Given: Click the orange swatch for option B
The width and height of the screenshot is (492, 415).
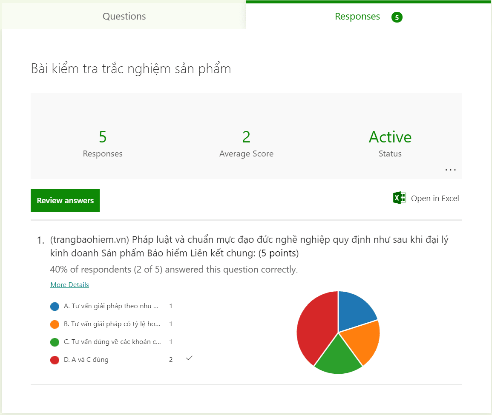Looking at the screenshot, I should tap(55, 324).
